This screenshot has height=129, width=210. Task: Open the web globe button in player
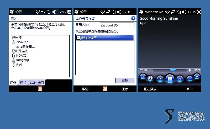[x=150, y=79]
